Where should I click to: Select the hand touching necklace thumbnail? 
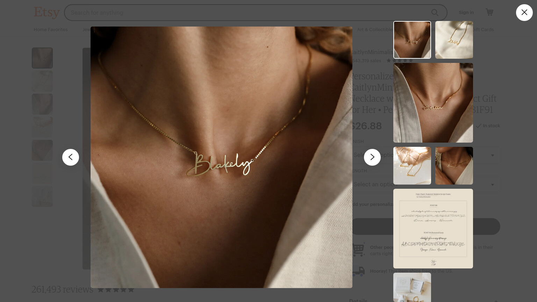[454, 166]
